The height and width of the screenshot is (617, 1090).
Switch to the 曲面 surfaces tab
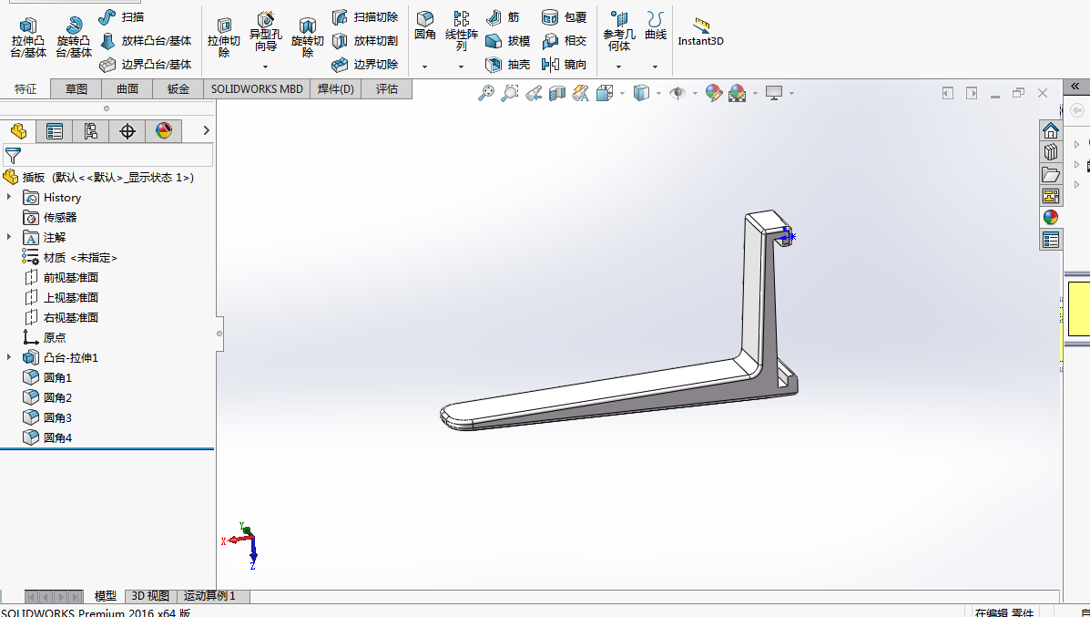[127, 89]
